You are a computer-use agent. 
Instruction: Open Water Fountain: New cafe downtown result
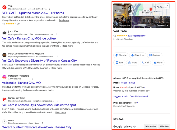(37, 127)
